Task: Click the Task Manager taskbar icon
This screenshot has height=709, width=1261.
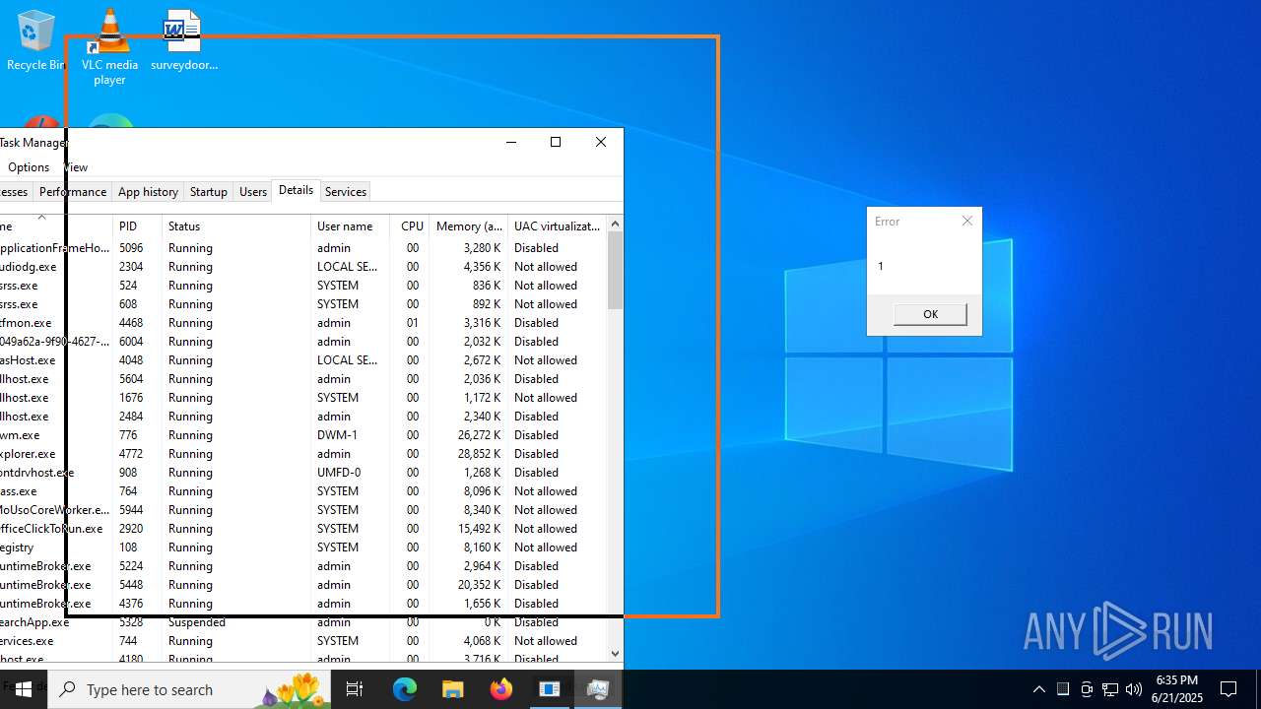Action: (x=598, y=689)
